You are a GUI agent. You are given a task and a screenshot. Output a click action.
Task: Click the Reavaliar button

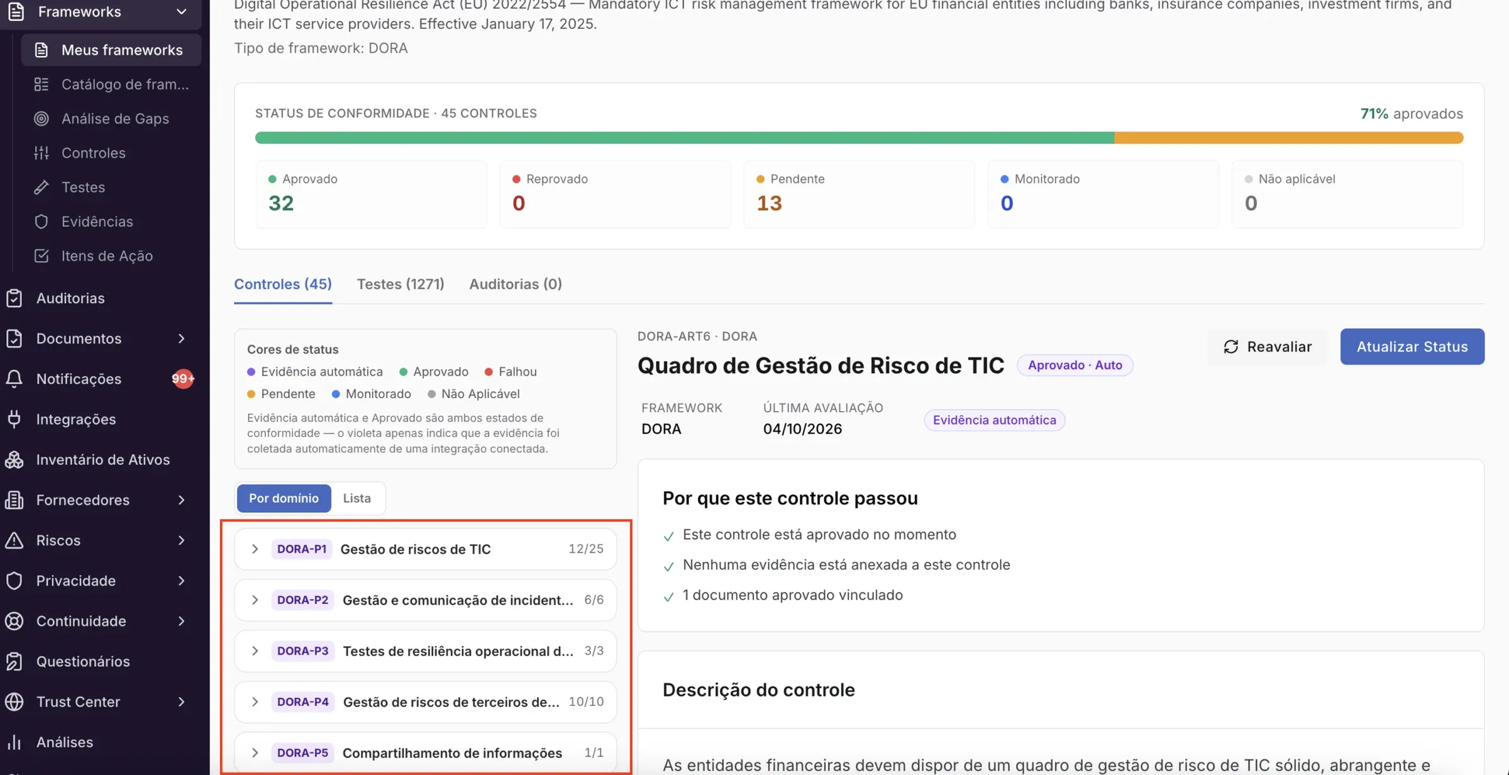pyautogui.click(x=1268, y=347)
